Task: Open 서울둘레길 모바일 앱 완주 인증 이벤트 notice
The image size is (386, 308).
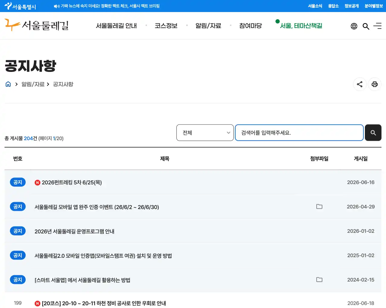Action: point(97,207)
